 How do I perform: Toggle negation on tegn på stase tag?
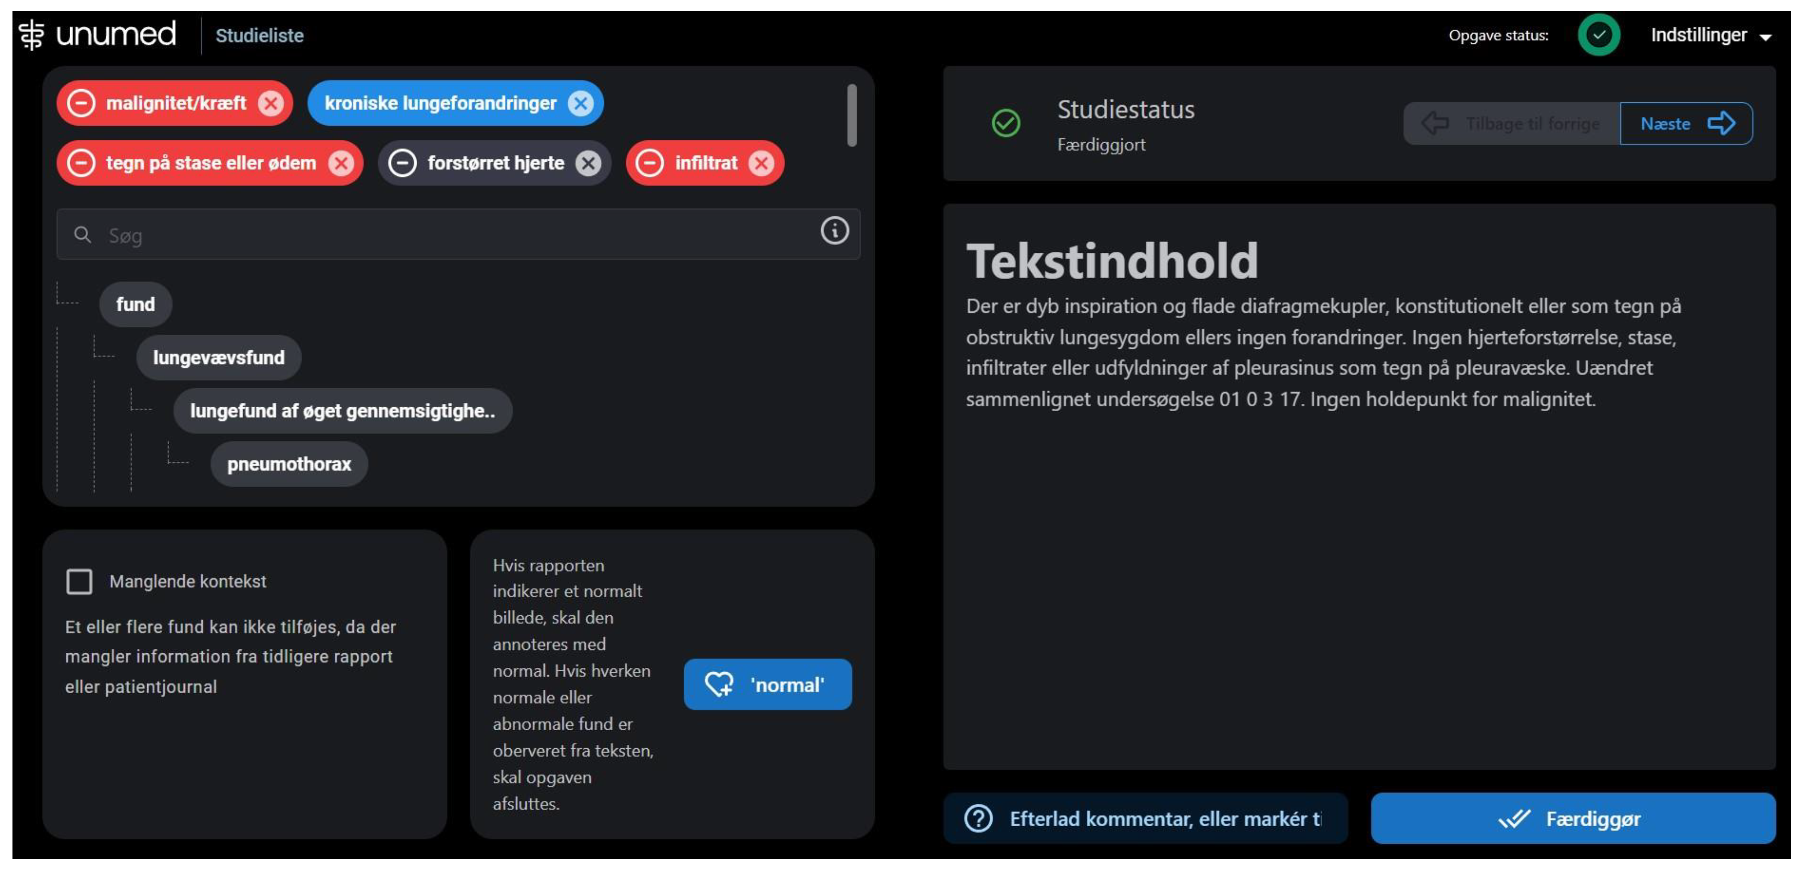pyautogui.click(x=81, y=163)
